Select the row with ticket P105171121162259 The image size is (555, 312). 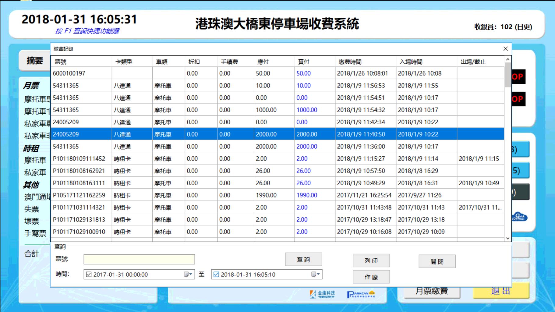click(x=79, y=195)
